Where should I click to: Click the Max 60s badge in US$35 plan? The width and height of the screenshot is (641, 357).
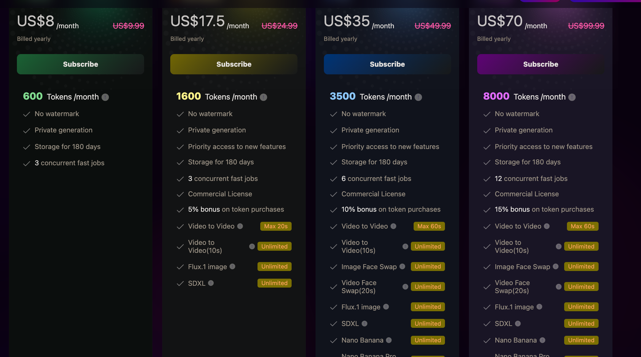coord(429,226)
